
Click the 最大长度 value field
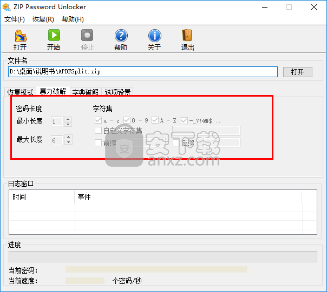57,140
